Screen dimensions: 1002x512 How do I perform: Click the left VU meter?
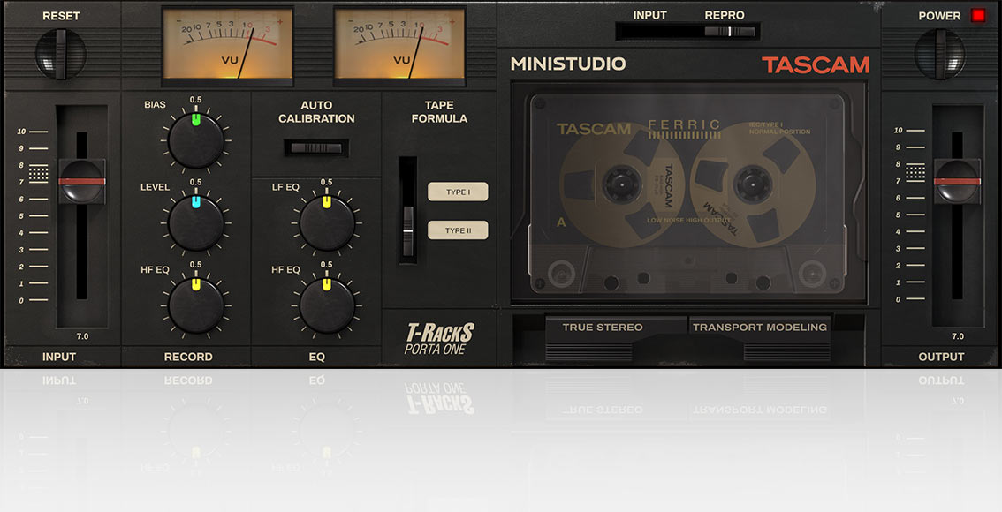tap(227, 44)
